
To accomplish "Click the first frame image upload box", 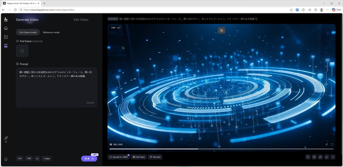I will coord(22,51).
